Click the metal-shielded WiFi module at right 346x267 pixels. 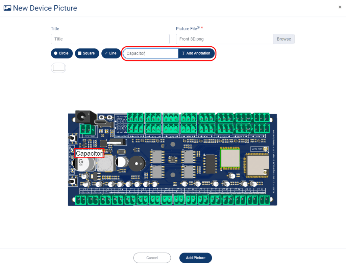(256, 165)
